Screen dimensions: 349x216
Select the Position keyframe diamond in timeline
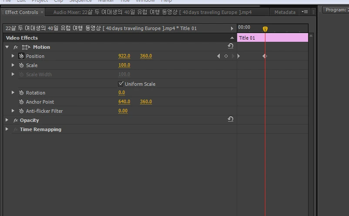pos(265,56)
